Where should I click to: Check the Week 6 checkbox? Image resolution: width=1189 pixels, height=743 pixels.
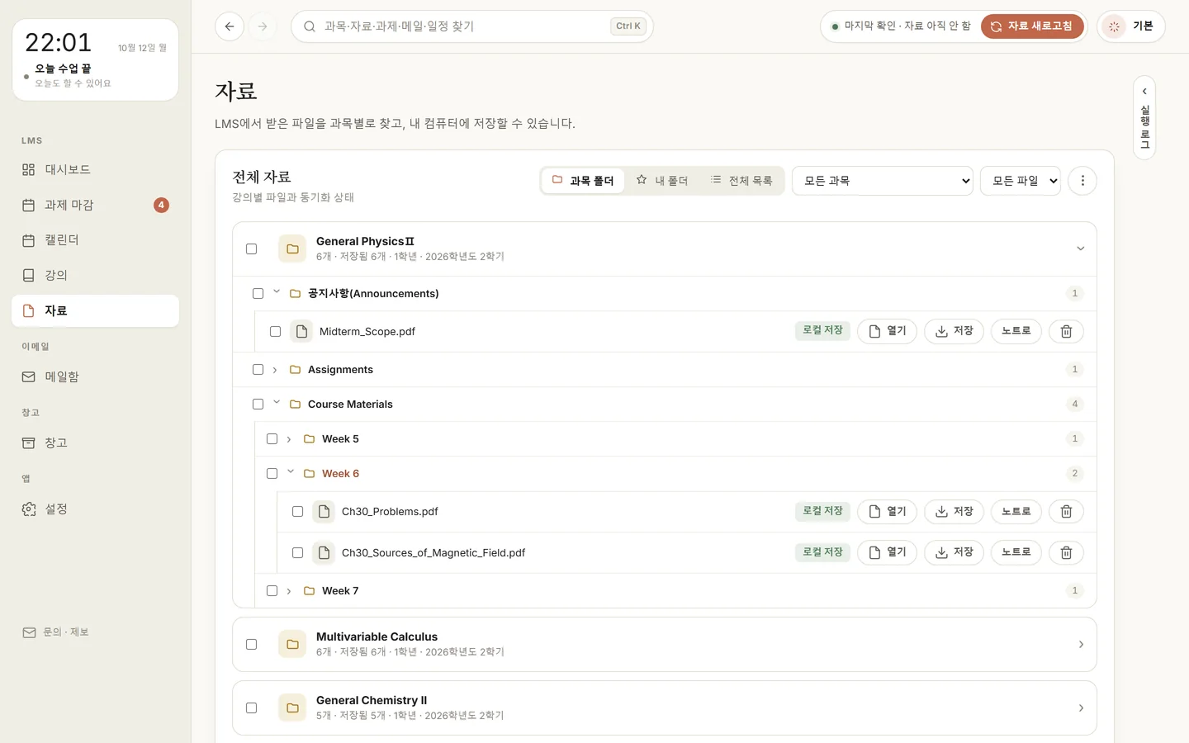point(272,474)
